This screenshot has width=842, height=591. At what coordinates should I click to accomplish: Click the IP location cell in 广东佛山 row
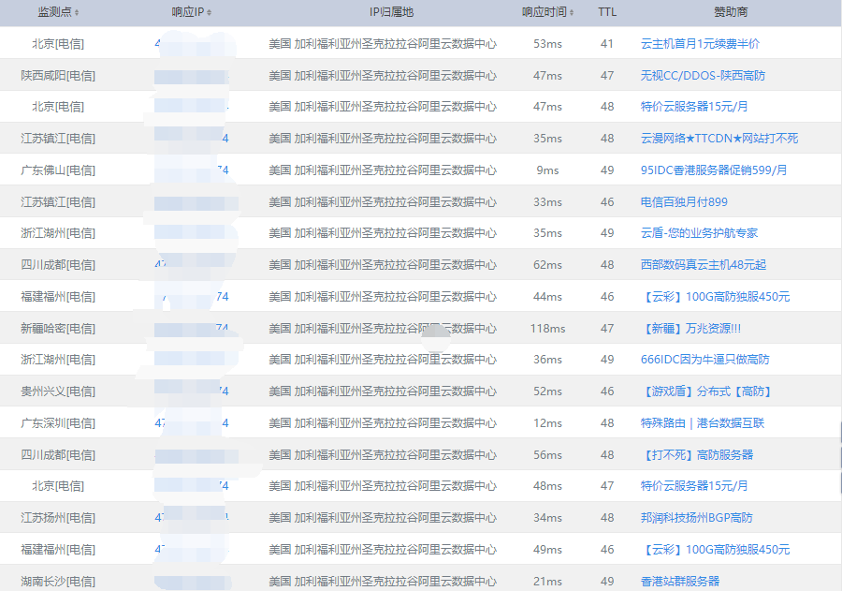383,170
